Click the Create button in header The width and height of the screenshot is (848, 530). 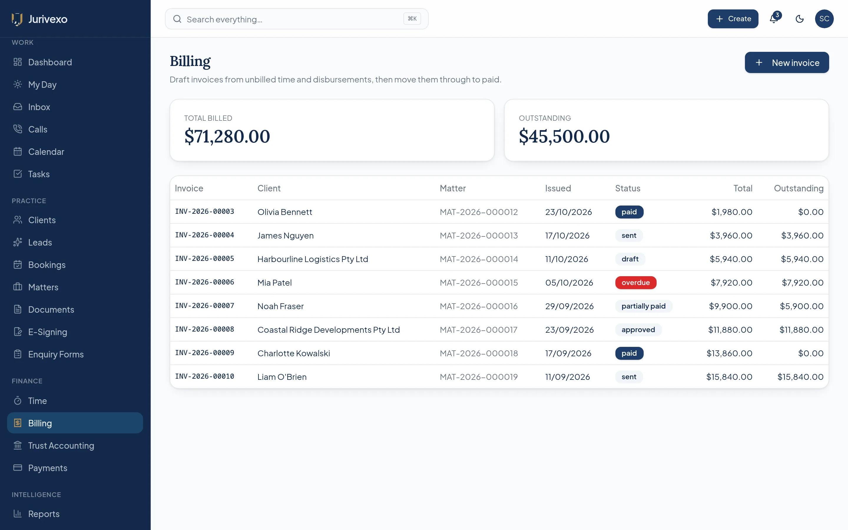[x=733, y=19]
